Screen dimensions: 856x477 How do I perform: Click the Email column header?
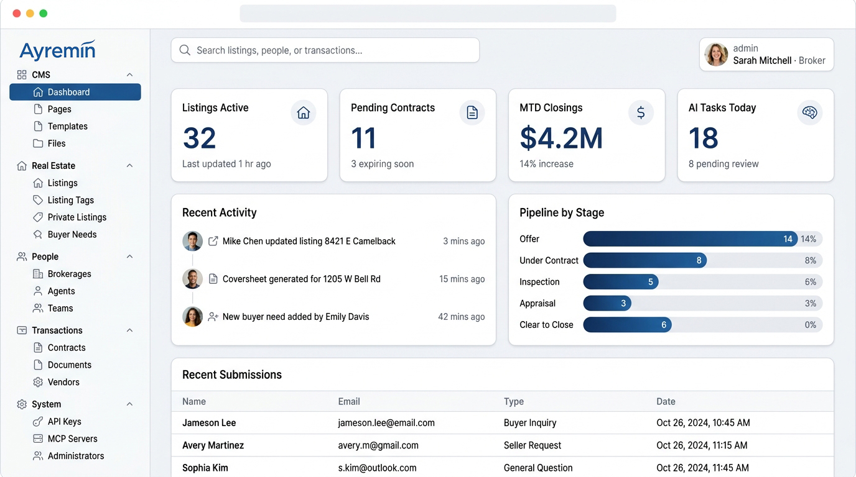349,402
